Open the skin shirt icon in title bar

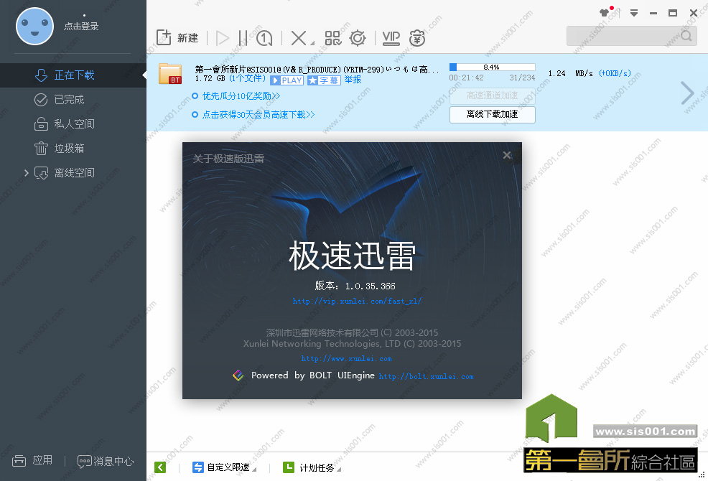pyautogui.click(x=604, y=13)
